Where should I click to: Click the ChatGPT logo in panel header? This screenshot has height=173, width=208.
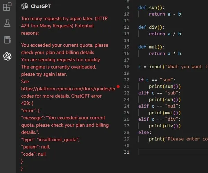coord(25,6)
